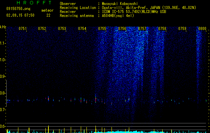Click the meteor count 22
The image size is (210, 133).
48,15
